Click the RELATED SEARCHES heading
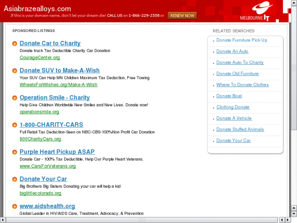 tap(234, 31)
